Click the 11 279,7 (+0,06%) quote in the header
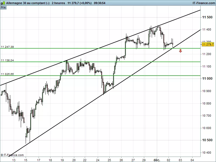216x162 pixels. click(x=79, y=3)
